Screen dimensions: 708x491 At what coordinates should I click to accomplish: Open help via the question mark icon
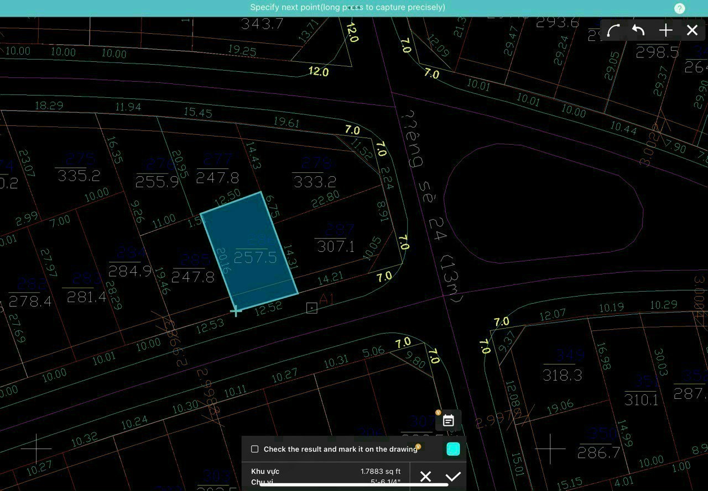point(680,8)
